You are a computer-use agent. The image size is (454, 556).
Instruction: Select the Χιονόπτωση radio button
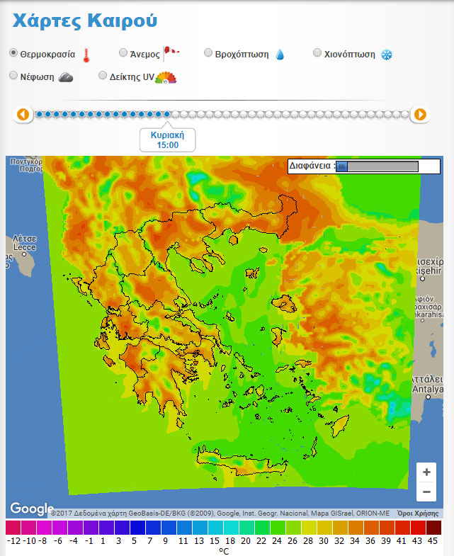317,53
